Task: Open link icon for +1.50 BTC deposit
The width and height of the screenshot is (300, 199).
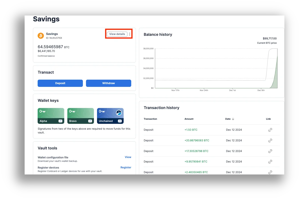Action: pos(270,130)
